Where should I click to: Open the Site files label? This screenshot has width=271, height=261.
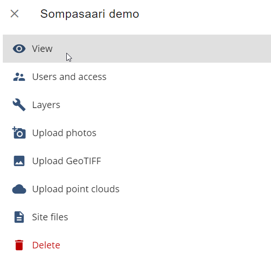click(50, 217)
